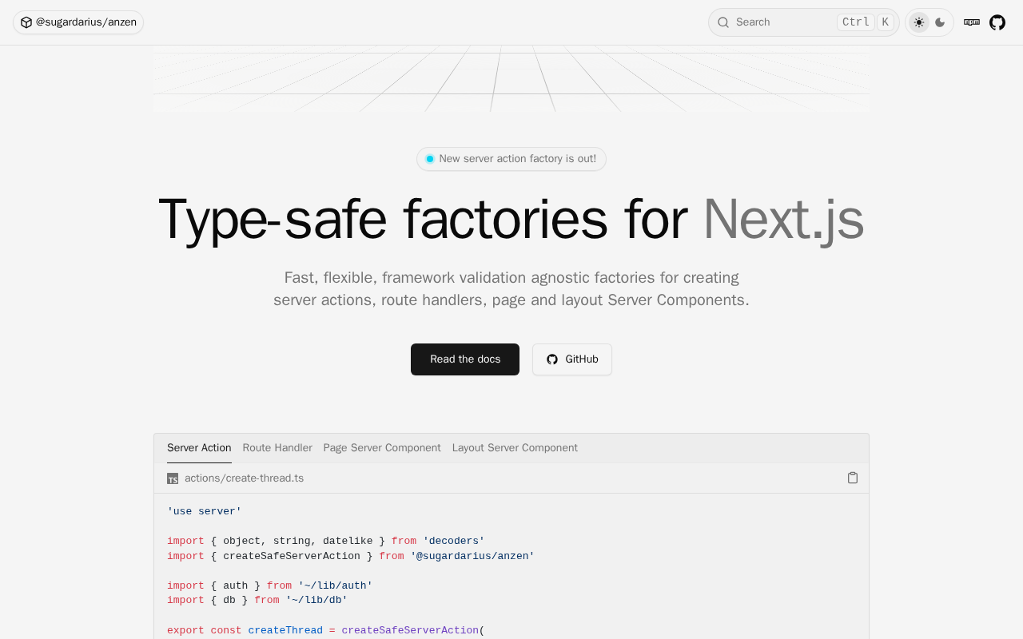Switch to the Route Handler tab
The width and height of the screenshot is (1023, 639).
(277, 448)
